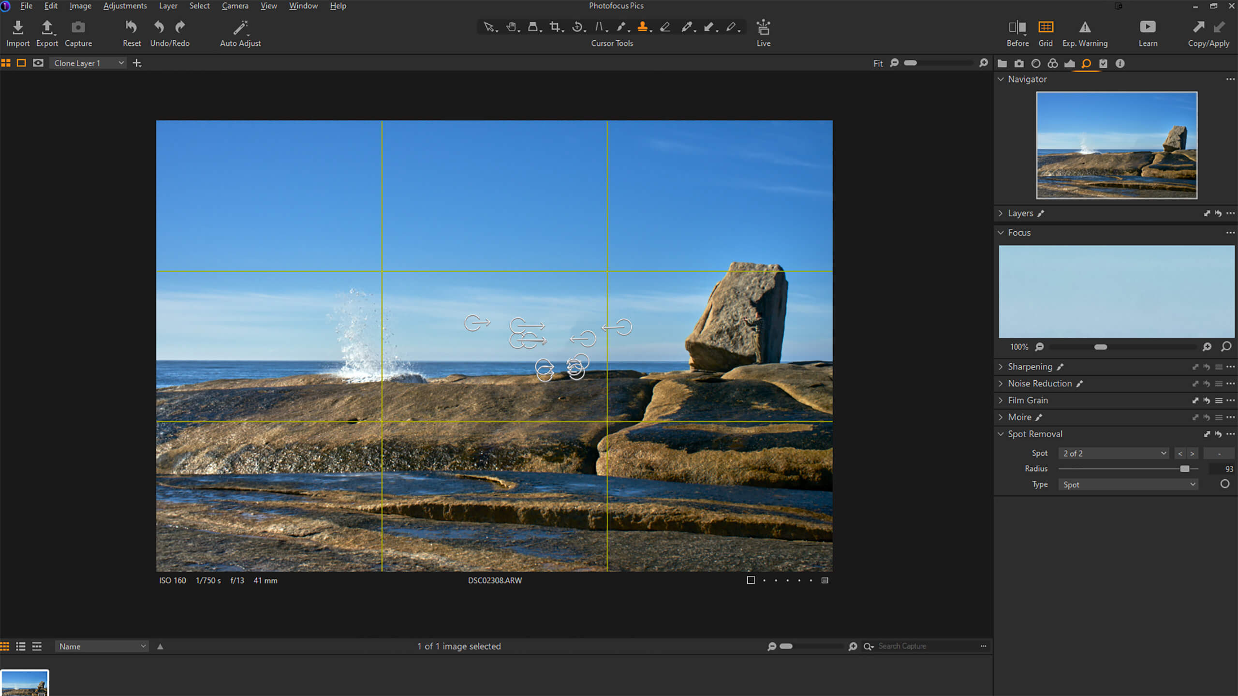This screenshot has width=1238, height=696.
Task: Open the Adjustments menu
Action: point(125,6)
